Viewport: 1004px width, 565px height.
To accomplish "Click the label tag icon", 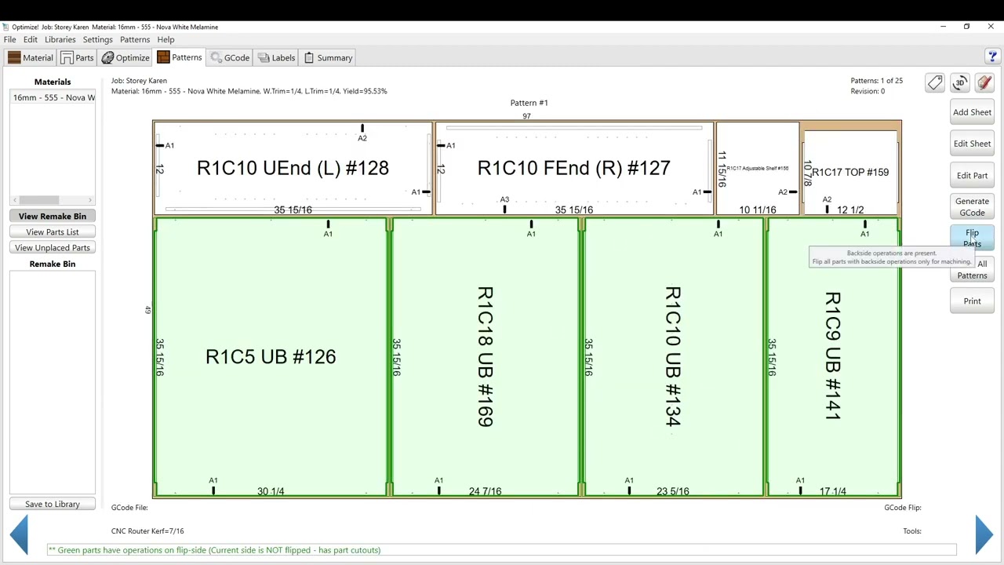I will (934, 83).
